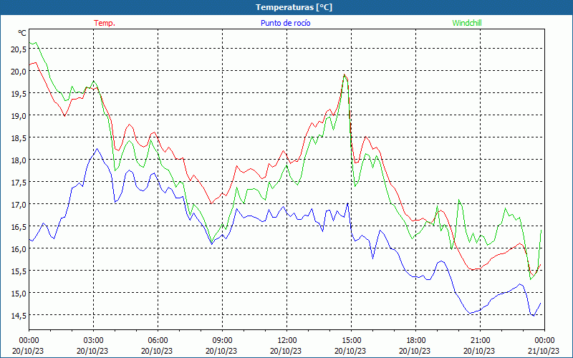Screen dimensions: 573x358
Task: Click the 'Temperaturas [°C]' chart title
Action: coord(294,7)
